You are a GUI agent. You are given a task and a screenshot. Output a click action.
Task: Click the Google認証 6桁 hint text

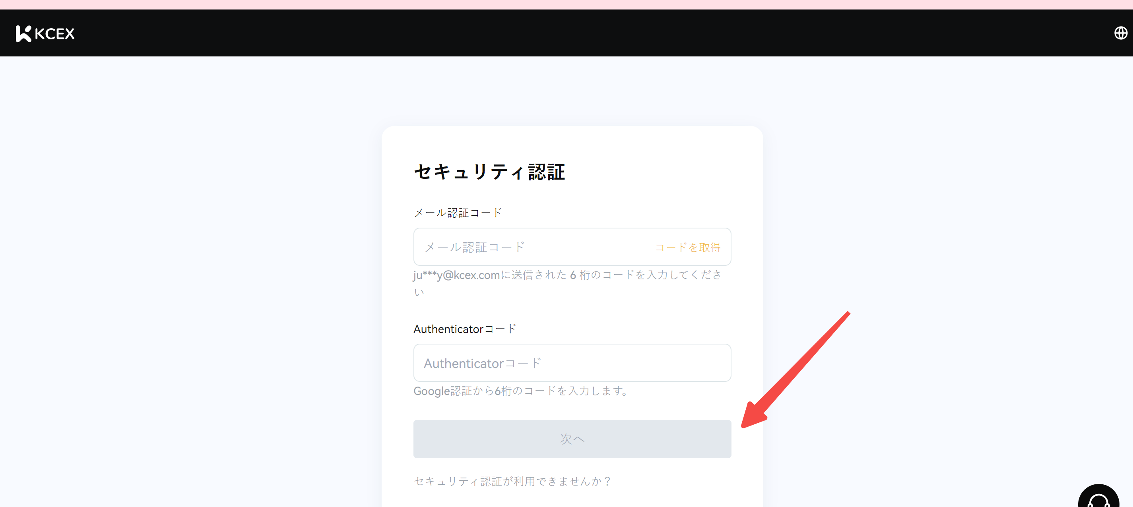pos(521,391)
